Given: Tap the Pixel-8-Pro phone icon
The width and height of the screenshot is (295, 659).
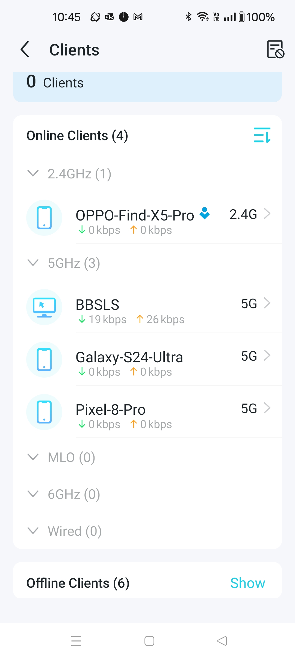Looking at the screenshot, I should click(44, 412).
